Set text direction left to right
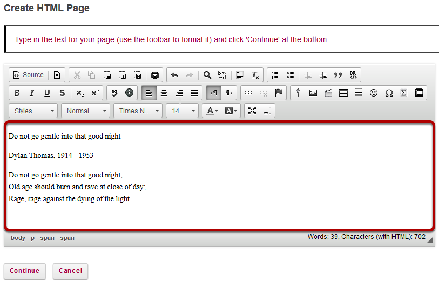The width and height of the screenshot is (439, 282). click(x=214, y=93)
